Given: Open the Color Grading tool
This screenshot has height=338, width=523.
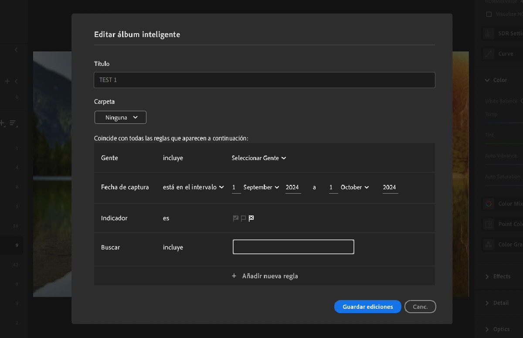Looking at the screenshot, I should (488, 244).
